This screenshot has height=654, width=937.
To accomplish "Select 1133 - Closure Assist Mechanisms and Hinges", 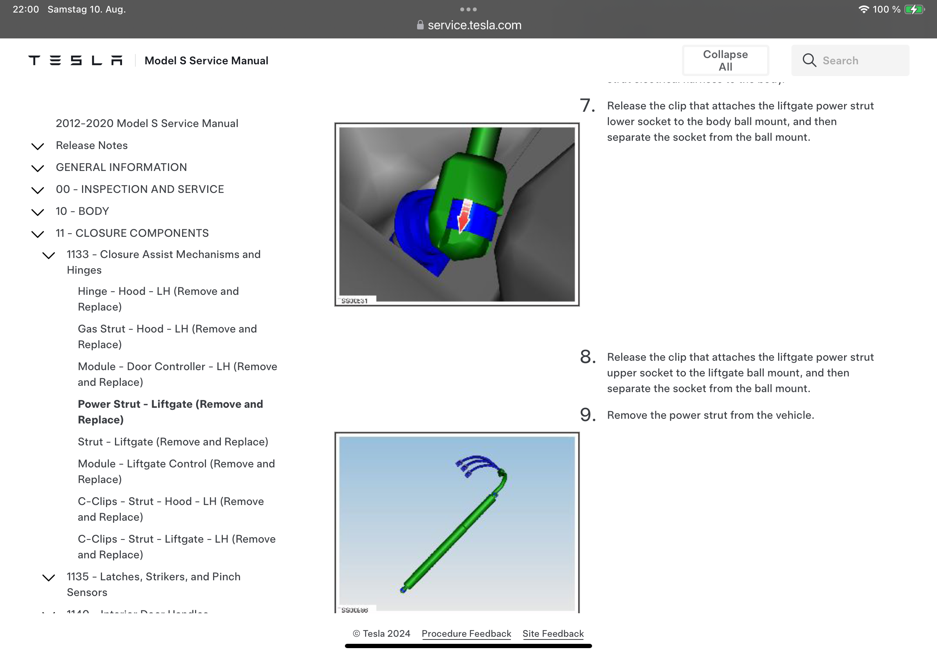I will tap(164, 262).
